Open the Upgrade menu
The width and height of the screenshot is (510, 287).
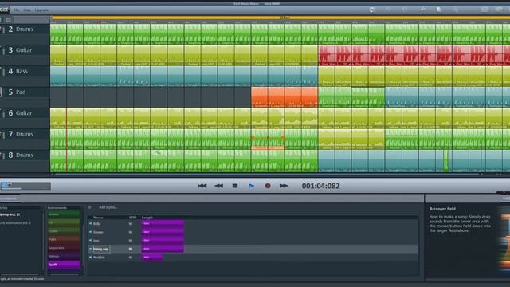(41, 10)
